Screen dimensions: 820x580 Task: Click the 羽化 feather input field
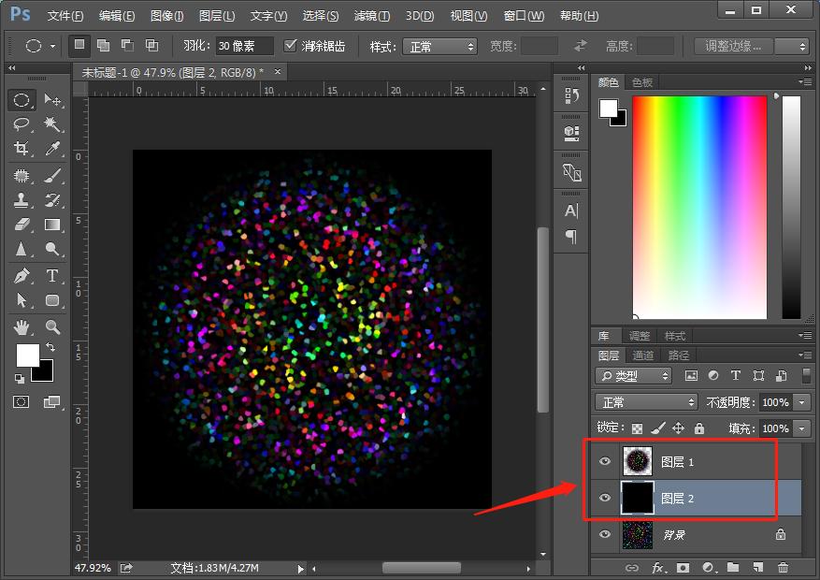point(243,46)
